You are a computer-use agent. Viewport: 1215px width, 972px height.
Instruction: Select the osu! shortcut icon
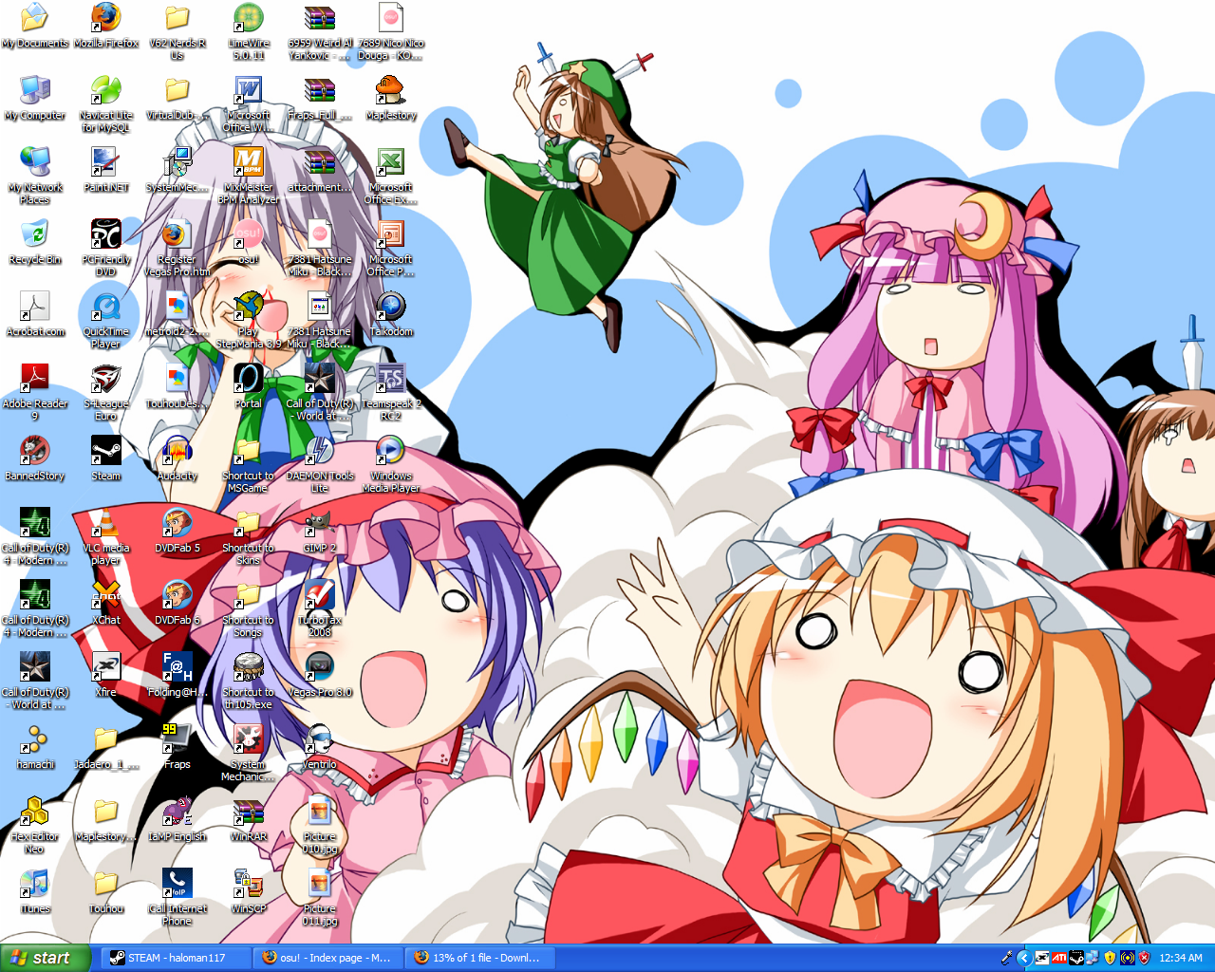(249, 234)
